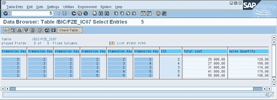Click the Select All rows icon
The width and height of the screenshot is (277, 100).
[x=33, y=30]
